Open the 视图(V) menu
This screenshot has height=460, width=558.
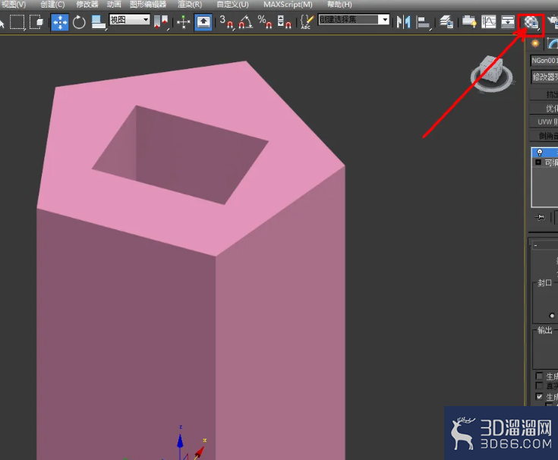(x=13, y=5)
